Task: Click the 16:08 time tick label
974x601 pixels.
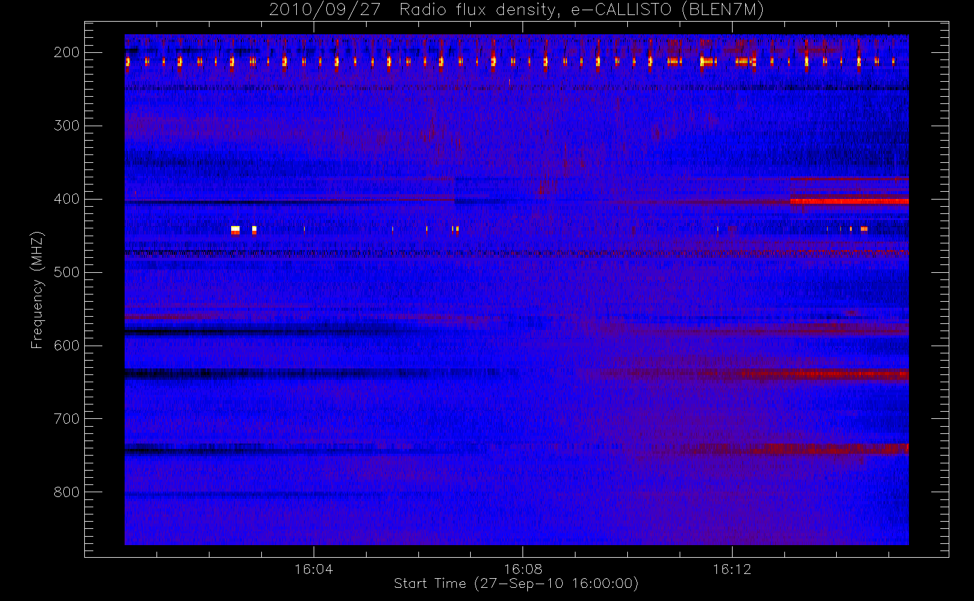Action: [523, 569]
